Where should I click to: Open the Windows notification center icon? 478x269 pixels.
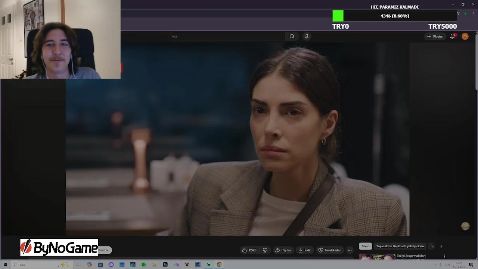pyautogui.click(x=471, y=265)
